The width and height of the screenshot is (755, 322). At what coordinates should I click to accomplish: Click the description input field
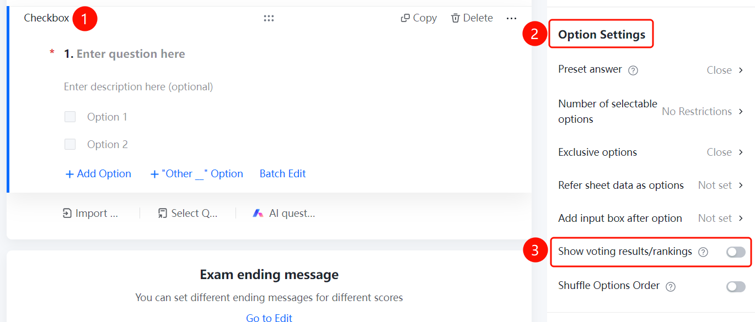[138, 86]
